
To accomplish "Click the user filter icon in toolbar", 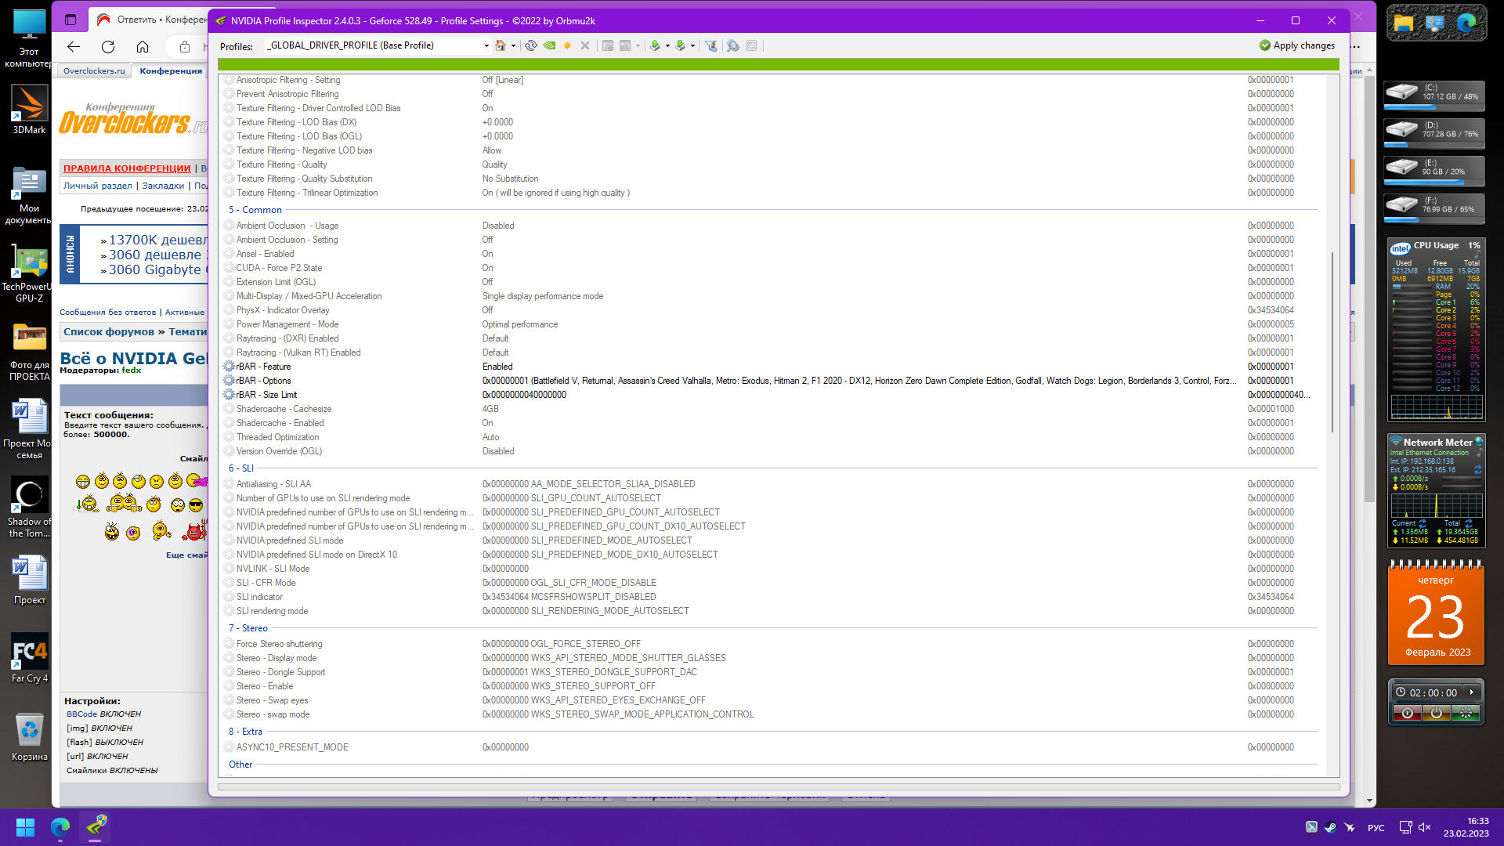I will 710,45.
